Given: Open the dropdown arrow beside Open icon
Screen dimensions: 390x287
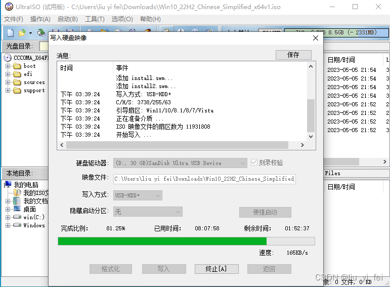Looking at the screenshot, I should [30, 33].
